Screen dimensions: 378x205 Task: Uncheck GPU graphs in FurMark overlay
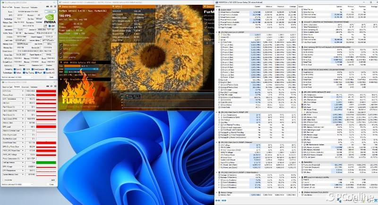61,57
